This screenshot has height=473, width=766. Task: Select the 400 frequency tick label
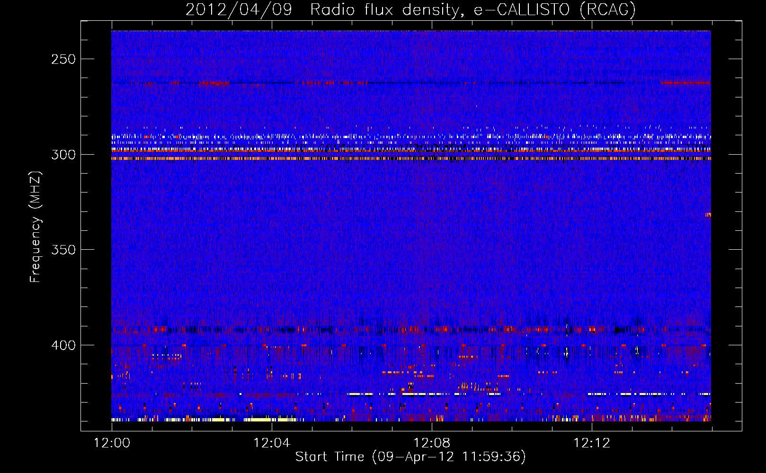63,345
